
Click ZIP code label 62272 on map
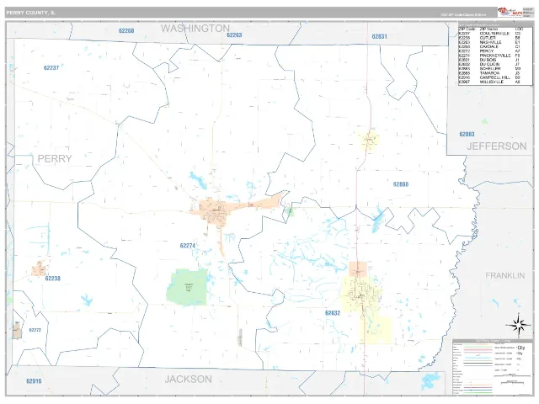click(x=35, y=330)
